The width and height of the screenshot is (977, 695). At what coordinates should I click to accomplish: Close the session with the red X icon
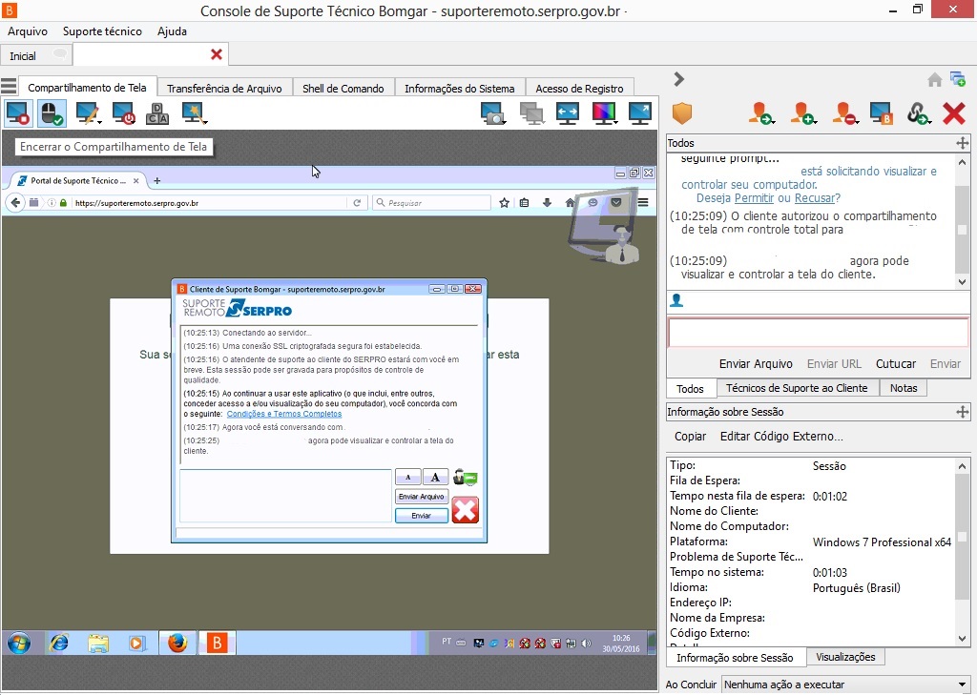[x=954, y=113]
